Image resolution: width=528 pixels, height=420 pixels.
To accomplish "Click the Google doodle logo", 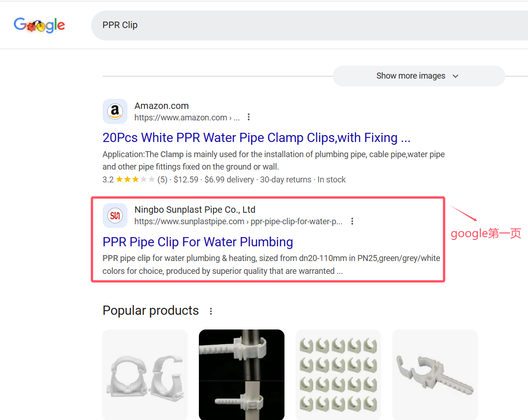I will click(40, 25).
